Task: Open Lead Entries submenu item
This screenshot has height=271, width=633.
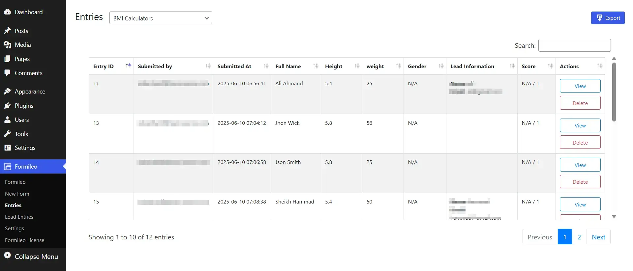Action: 19,217
